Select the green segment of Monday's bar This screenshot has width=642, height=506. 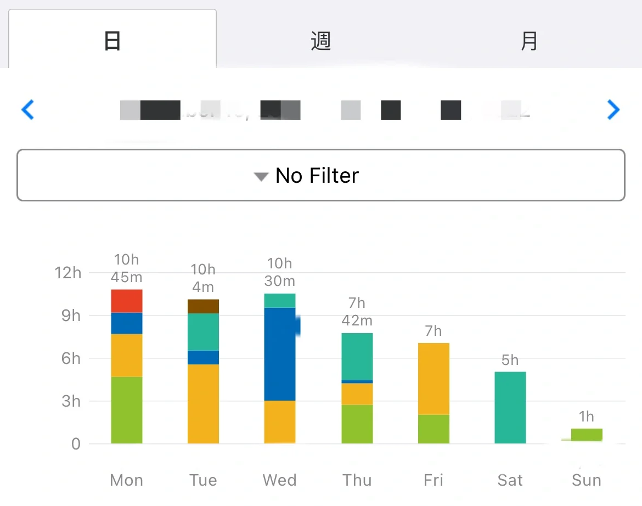coord(127,410)
